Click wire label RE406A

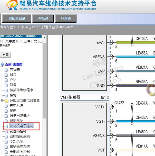142,82
